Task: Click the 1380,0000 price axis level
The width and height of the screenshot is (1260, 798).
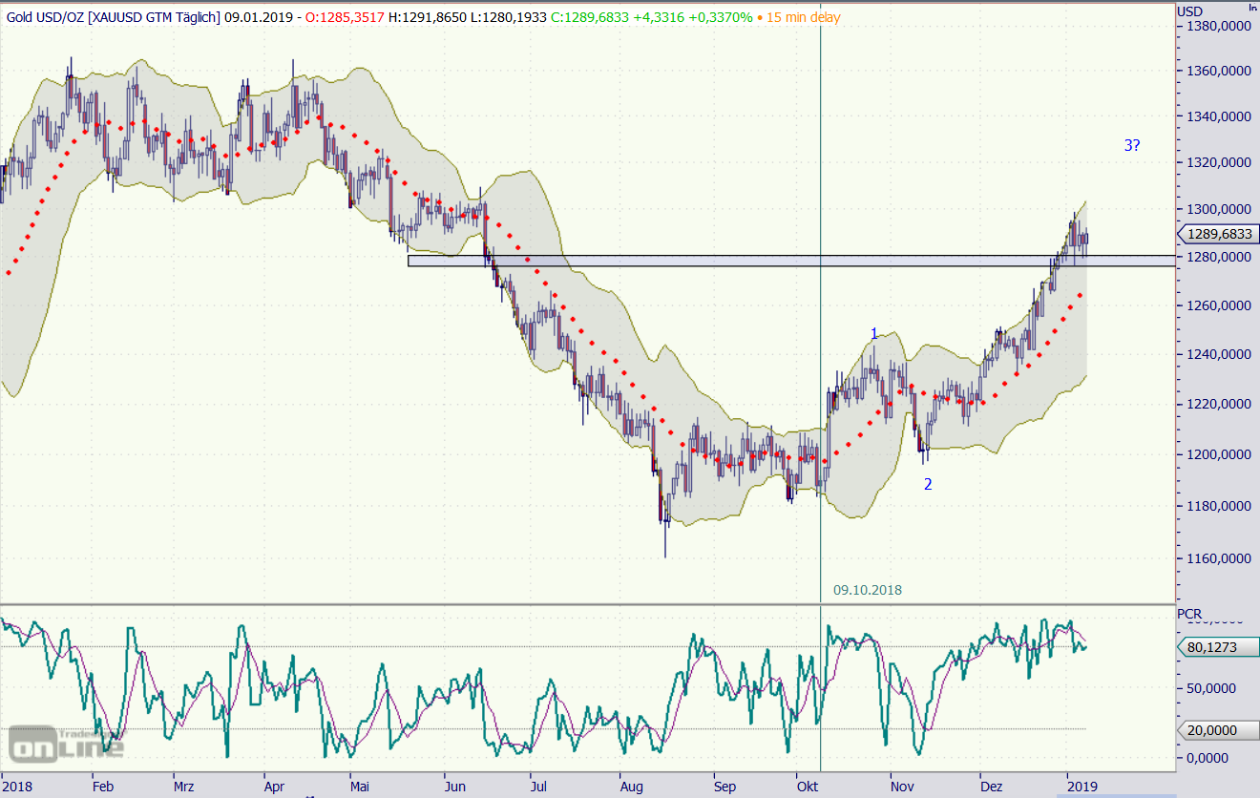Action: 1216,28
